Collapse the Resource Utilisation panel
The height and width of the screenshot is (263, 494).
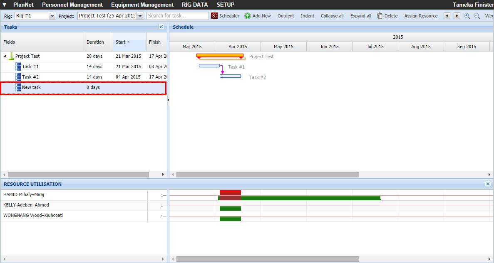tap(488, 184)
